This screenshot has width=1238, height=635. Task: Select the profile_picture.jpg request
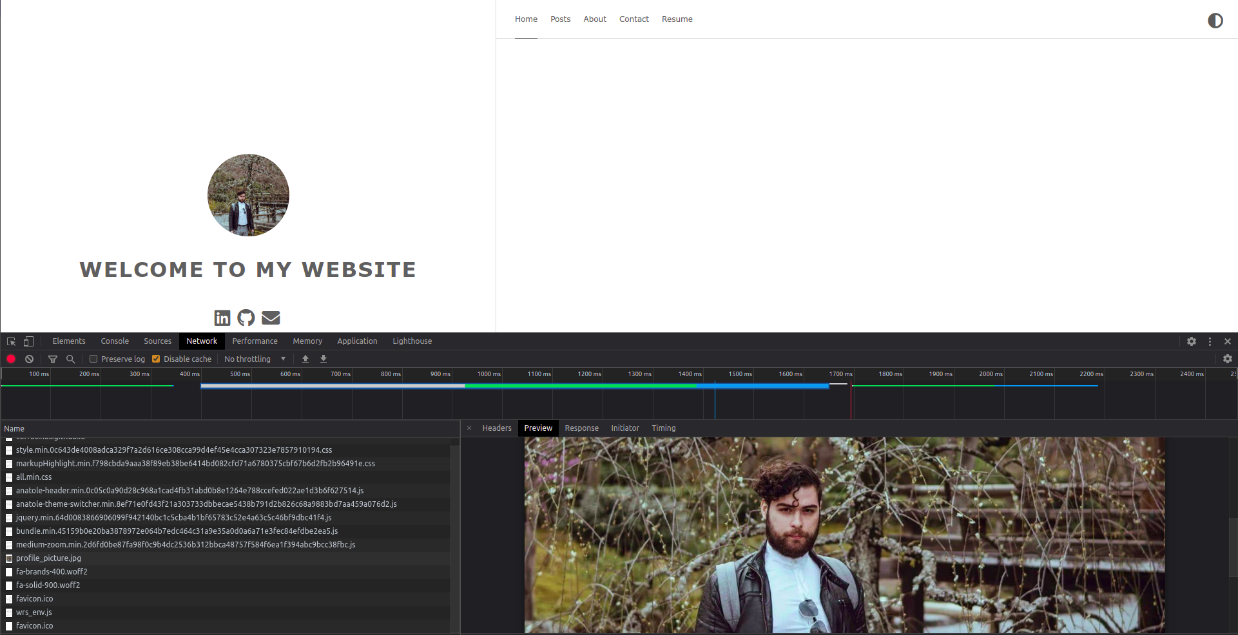[x=226, y=558]
